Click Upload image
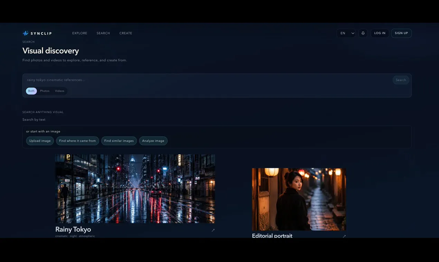This screenshot has width=439, height=262. click(x=40, y=141)
